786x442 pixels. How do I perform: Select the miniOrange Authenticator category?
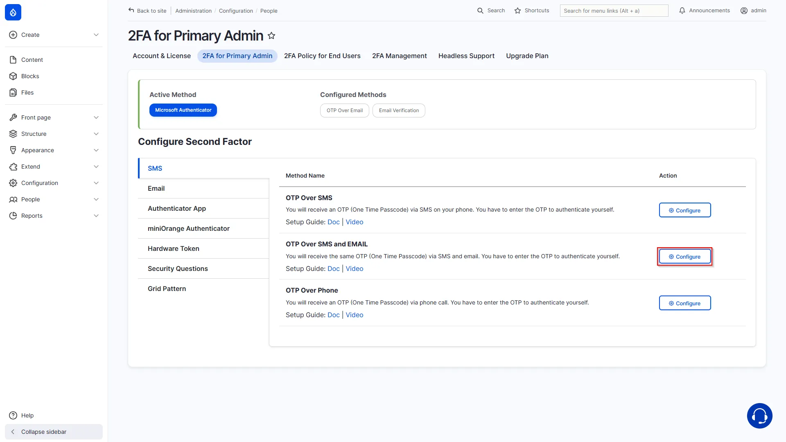click(x=204, y=228)
